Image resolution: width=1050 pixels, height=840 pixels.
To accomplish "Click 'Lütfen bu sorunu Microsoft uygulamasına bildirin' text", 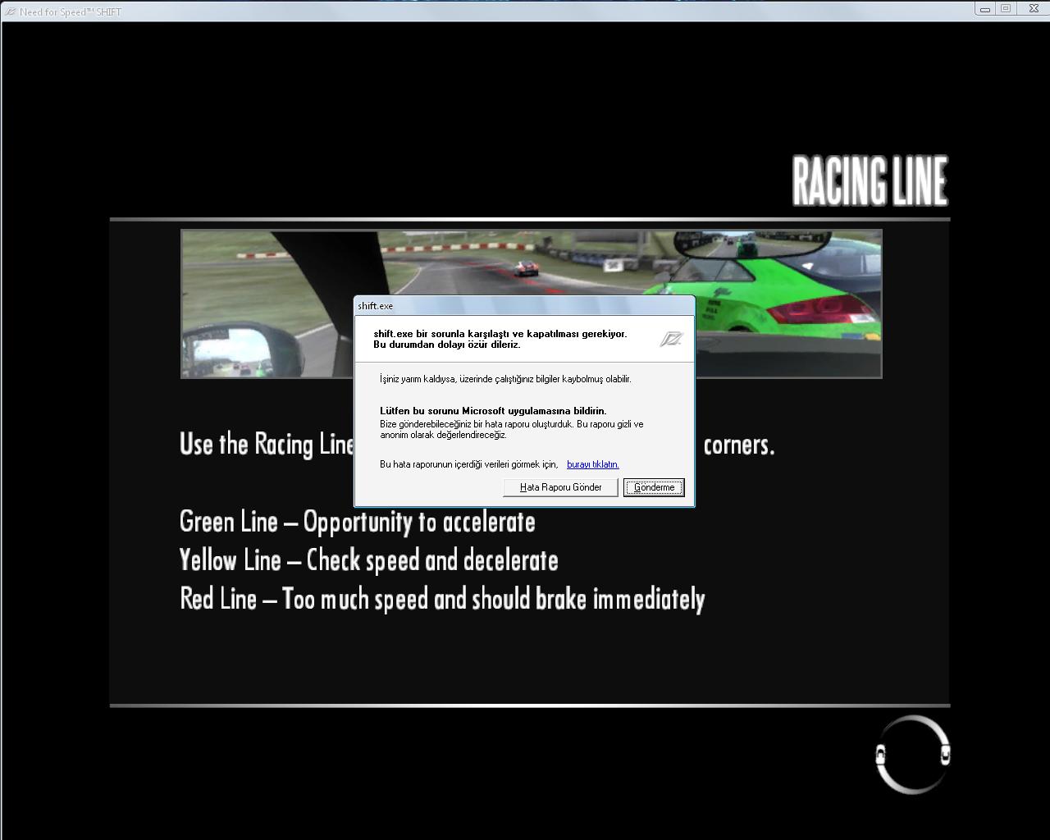I will (x=493, y=411).
